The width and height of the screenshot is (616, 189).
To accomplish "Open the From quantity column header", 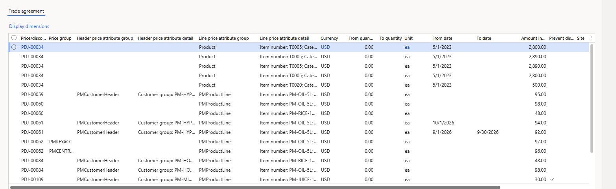I will pos(361,38).
